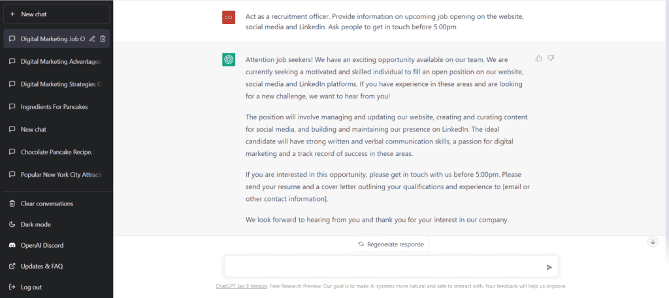Image resolution: width=669 pixels, height=298 pixels.
Task: Open Popular New York City Attractions chat
Action: (x=56, y=175)
